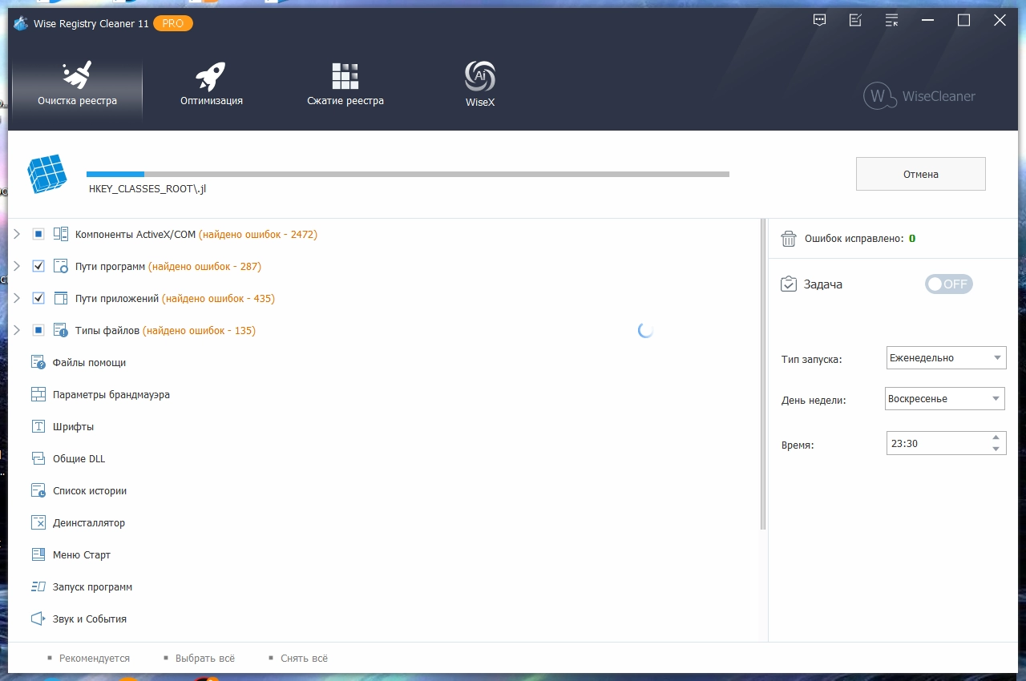Click the Список истории icon
1026x681 pixels.
click(x=38, y=491)
